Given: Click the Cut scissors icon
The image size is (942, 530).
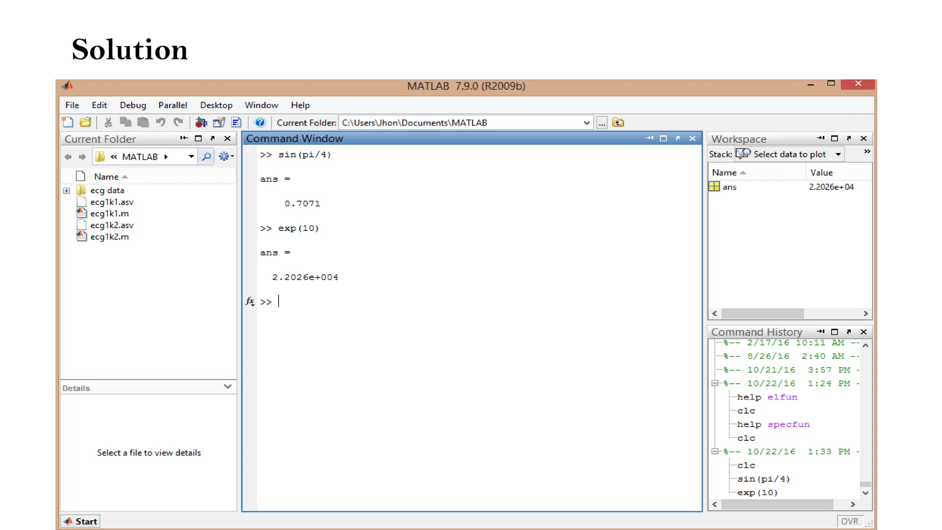Looking at the screenshot, I should (x=108, y=122).
